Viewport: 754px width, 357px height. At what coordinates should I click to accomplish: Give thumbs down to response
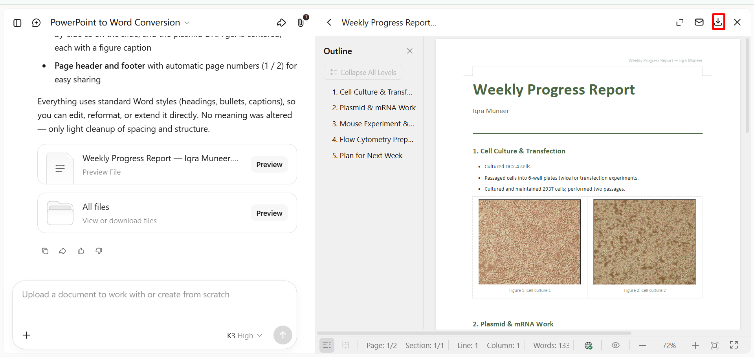tap(99, 251)
